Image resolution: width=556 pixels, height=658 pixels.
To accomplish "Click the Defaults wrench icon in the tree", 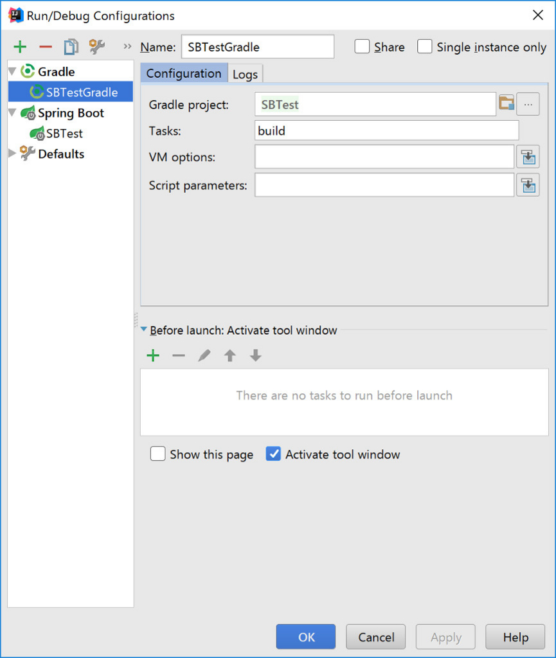I will tap(27, 154).
